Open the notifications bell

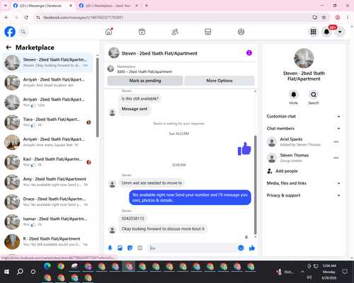[326, 32]
